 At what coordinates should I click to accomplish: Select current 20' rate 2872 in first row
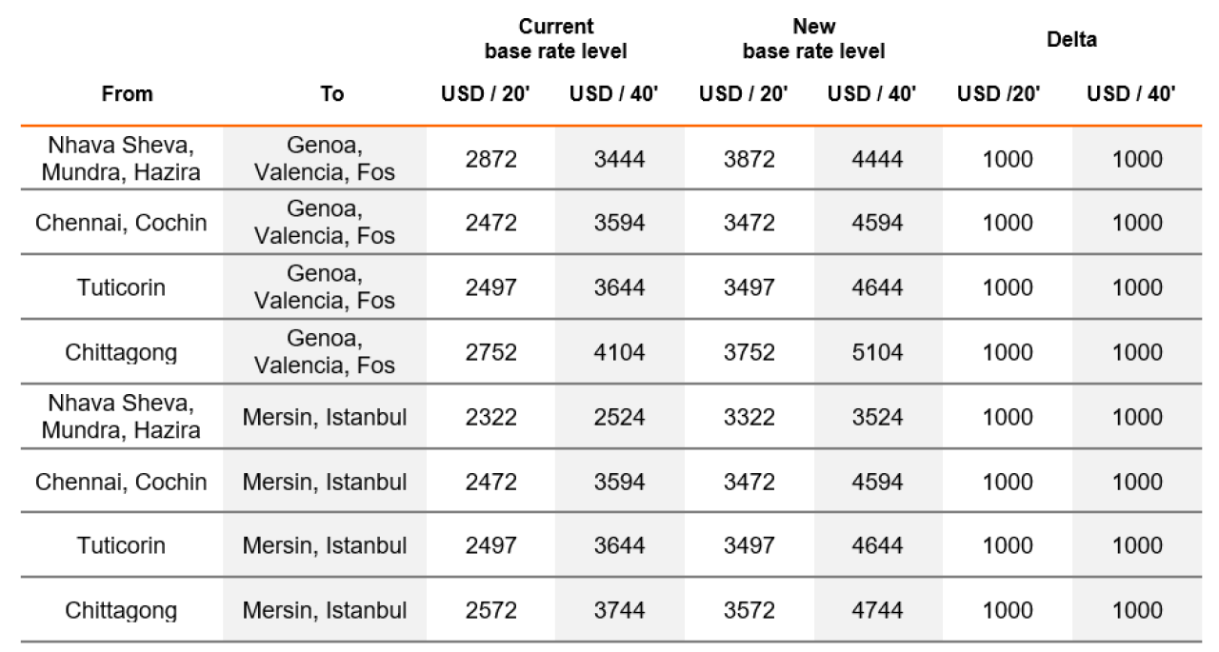point(491,159)
